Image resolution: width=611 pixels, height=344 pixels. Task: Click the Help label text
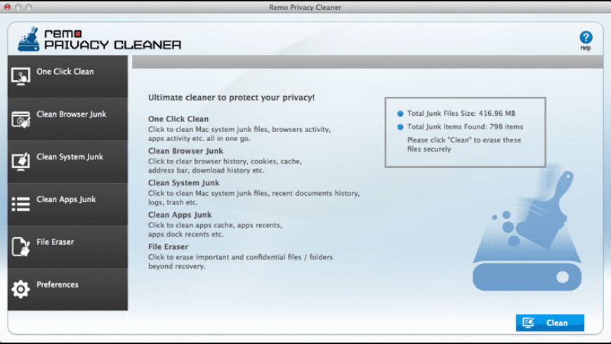(x=586, y=48)
